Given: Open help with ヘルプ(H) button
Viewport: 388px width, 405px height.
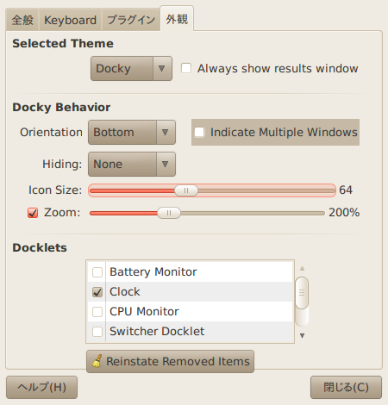Looking at the screenshot, I should pyautogui.click(x=41, y=387).
